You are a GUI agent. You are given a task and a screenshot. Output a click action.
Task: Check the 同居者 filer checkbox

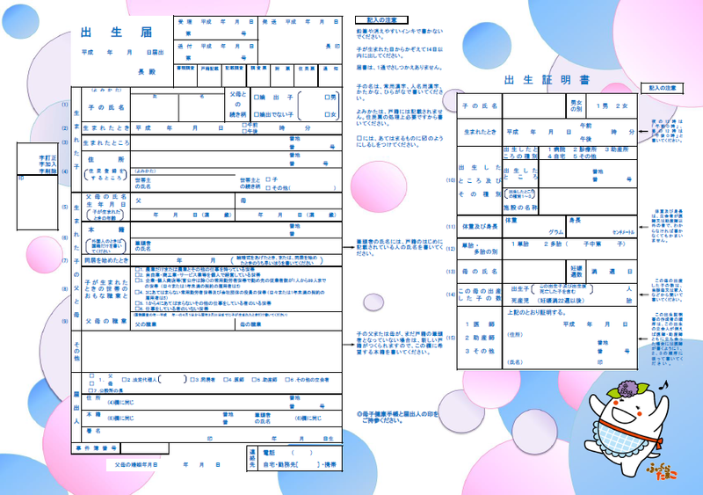pos(192,380)
